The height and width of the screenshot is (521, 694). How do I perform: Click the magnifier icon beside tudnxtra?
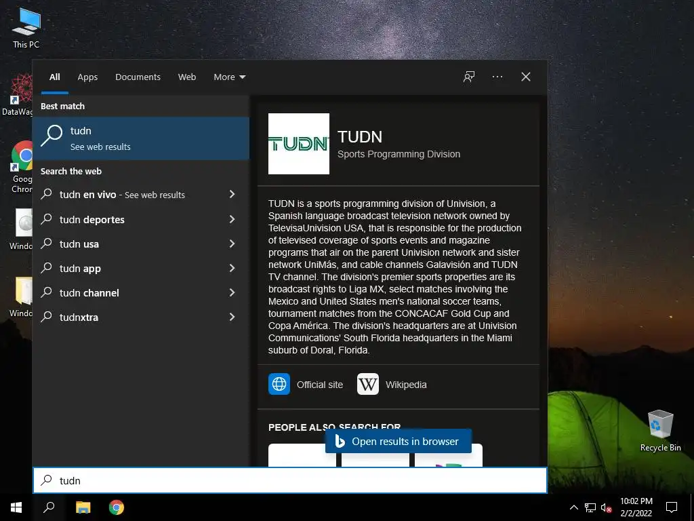(x=47, y=316)
